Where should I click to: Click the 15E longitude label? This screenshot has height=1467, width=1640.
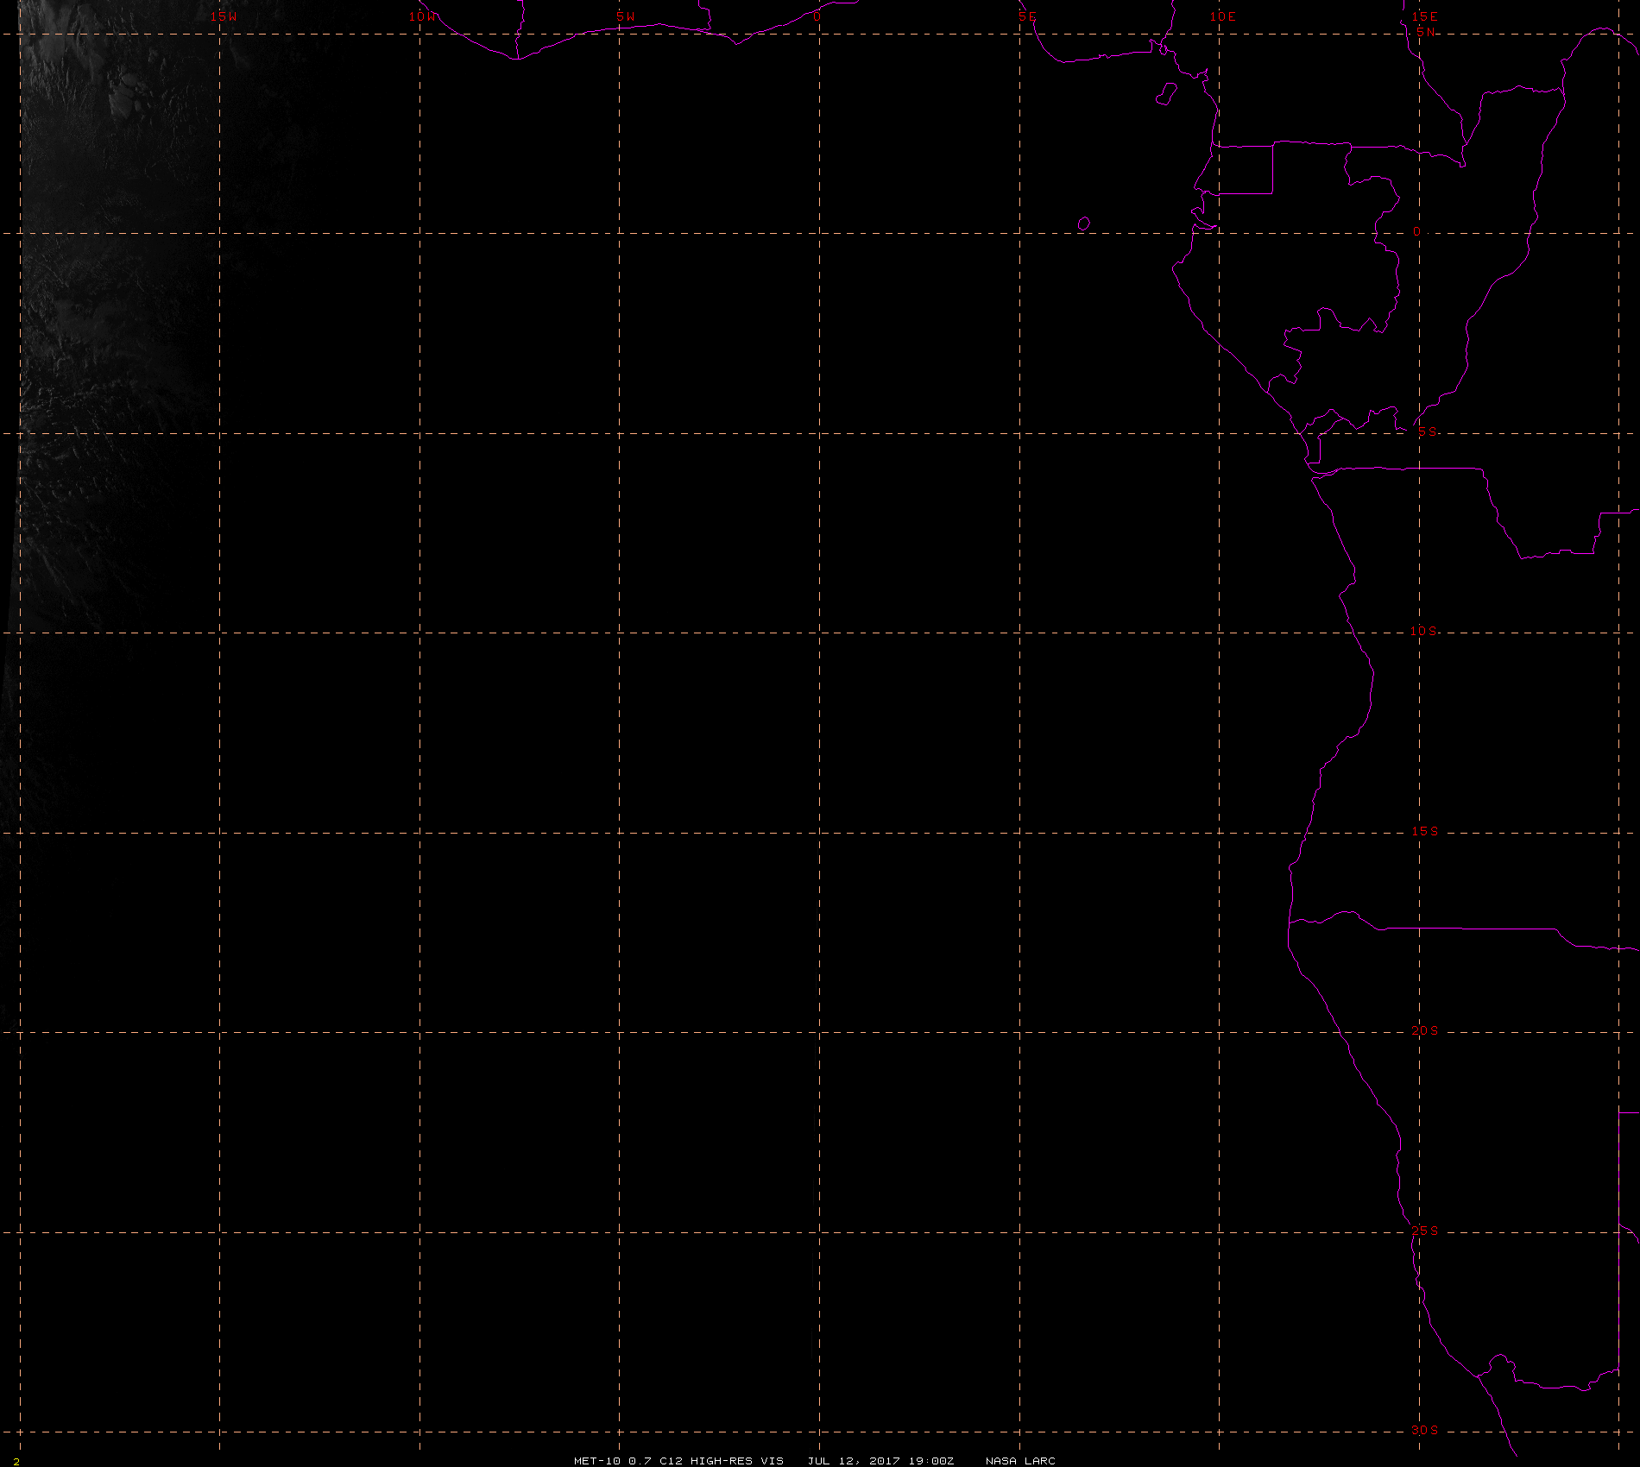[1425, 16]
